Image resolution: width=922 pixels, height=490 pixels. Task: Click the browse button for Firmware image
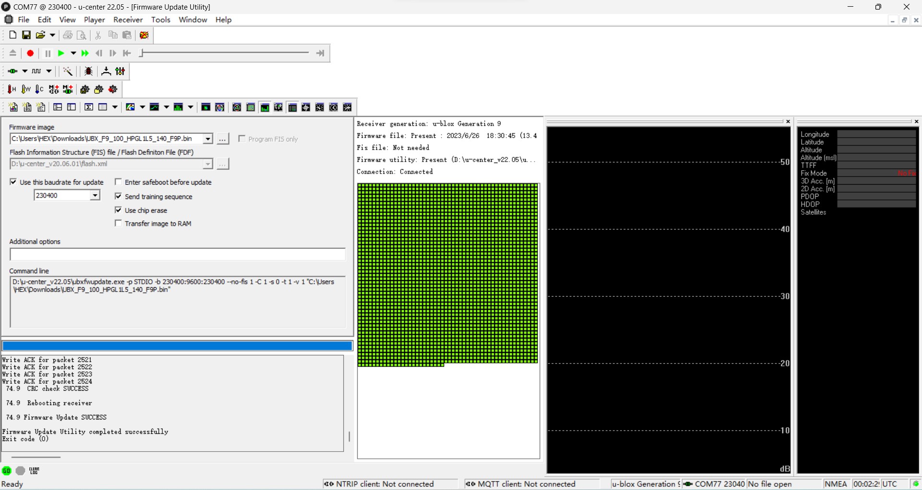click(223, 139)
